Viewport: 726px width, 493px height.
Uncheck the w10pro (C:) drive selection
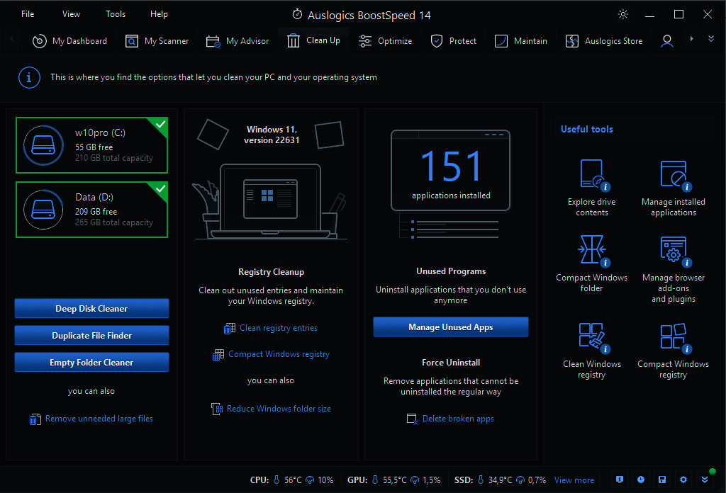pos(160,125)
